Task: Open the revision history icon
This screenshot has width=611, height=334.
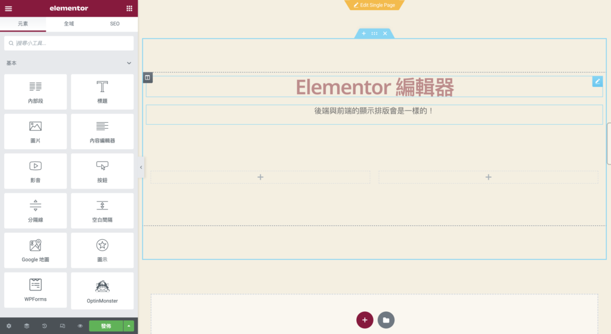Action: [44, 326]
